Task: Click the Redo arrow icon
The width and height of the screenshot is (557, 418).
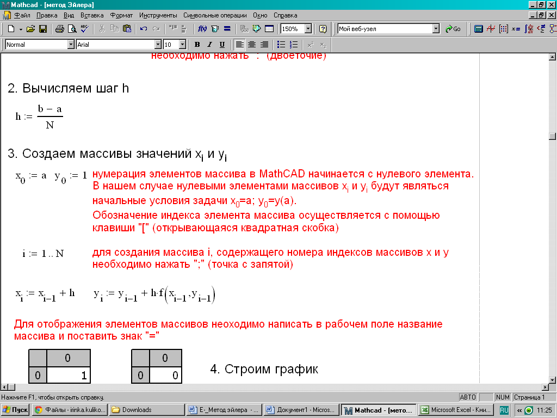Action: [156, 29]
